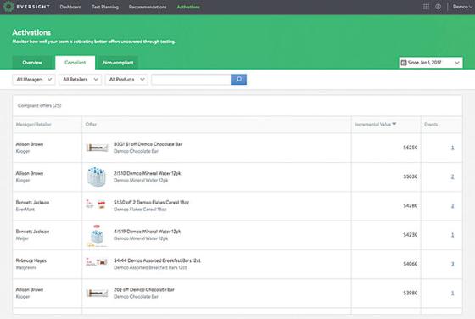Open events link for B3G1 Chocolate Bar
The height and width of the screenshot is (319, 475).
(x=453, y=148)
